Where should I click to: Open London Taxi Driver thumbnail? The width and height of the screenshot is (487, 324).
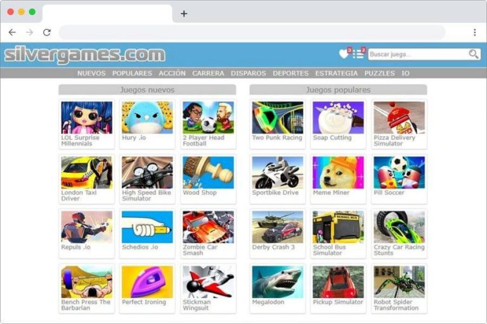pos(87,172)
